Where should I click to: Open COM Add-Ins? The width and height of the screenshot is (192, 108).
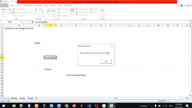click(x=41, y=13)
